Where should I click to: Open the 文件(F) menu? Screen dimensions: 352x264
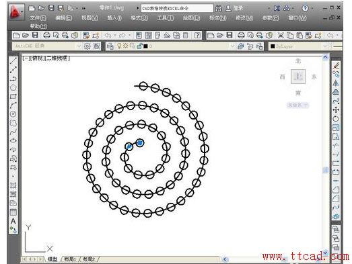[x=38, y=18]
